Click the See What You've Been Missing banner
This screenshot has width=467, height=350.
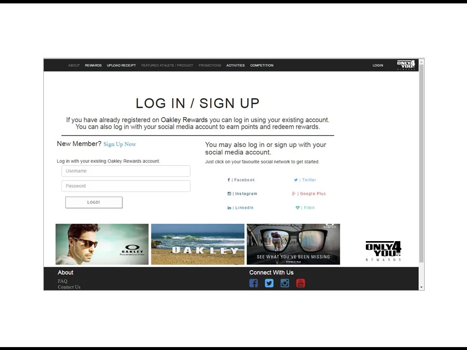click(x=293, y=244)
